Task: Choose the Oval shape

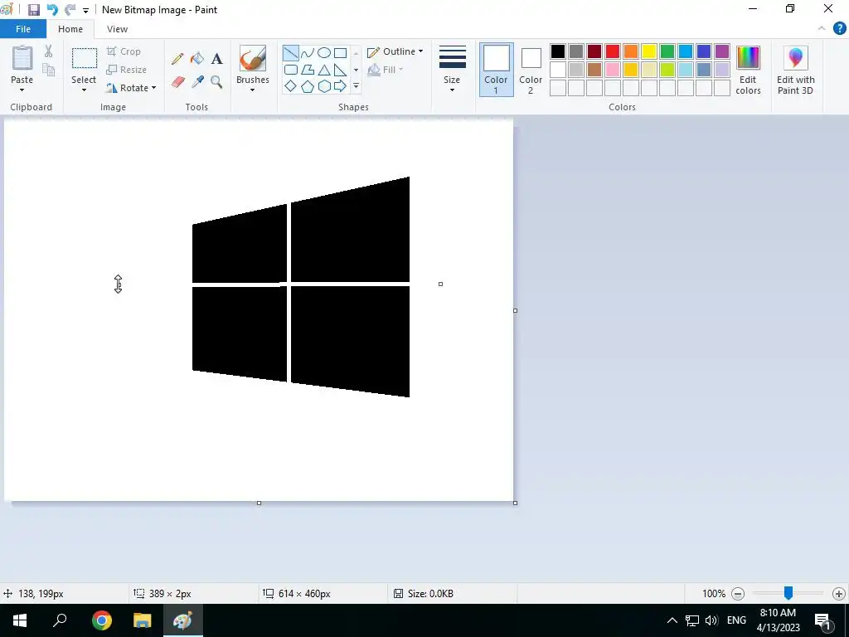Action: [324, 52]
